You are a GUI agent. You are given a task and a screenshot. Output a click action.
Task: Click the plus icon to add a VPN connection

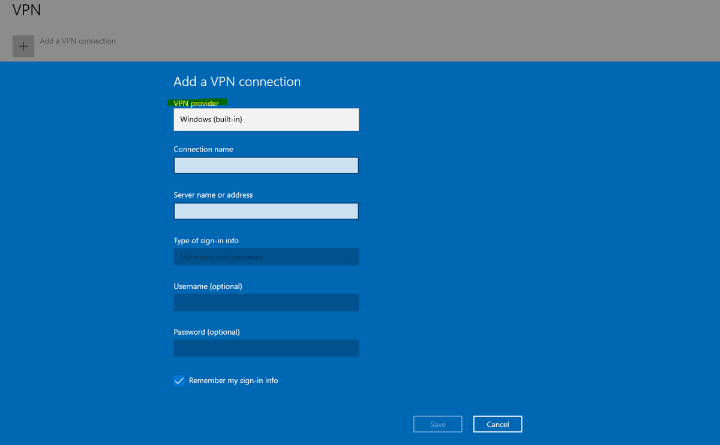(x=23, y=46)
